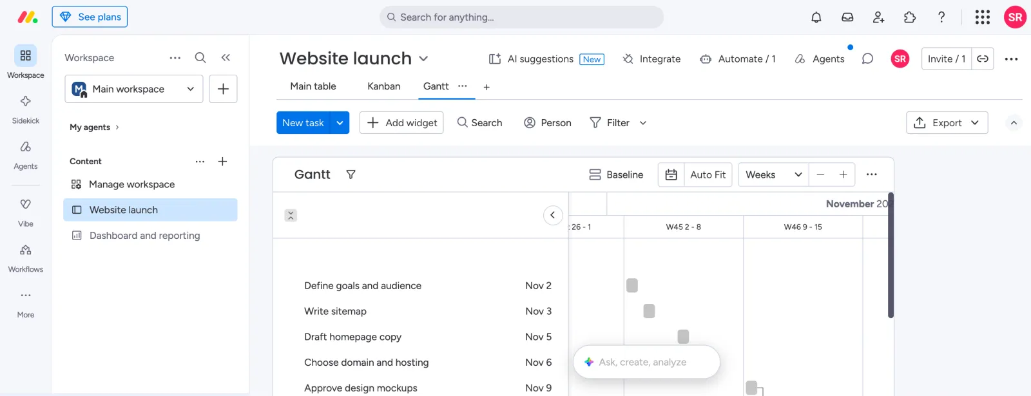
Task: Select the Gantt view tab
Action: [436, 86]
